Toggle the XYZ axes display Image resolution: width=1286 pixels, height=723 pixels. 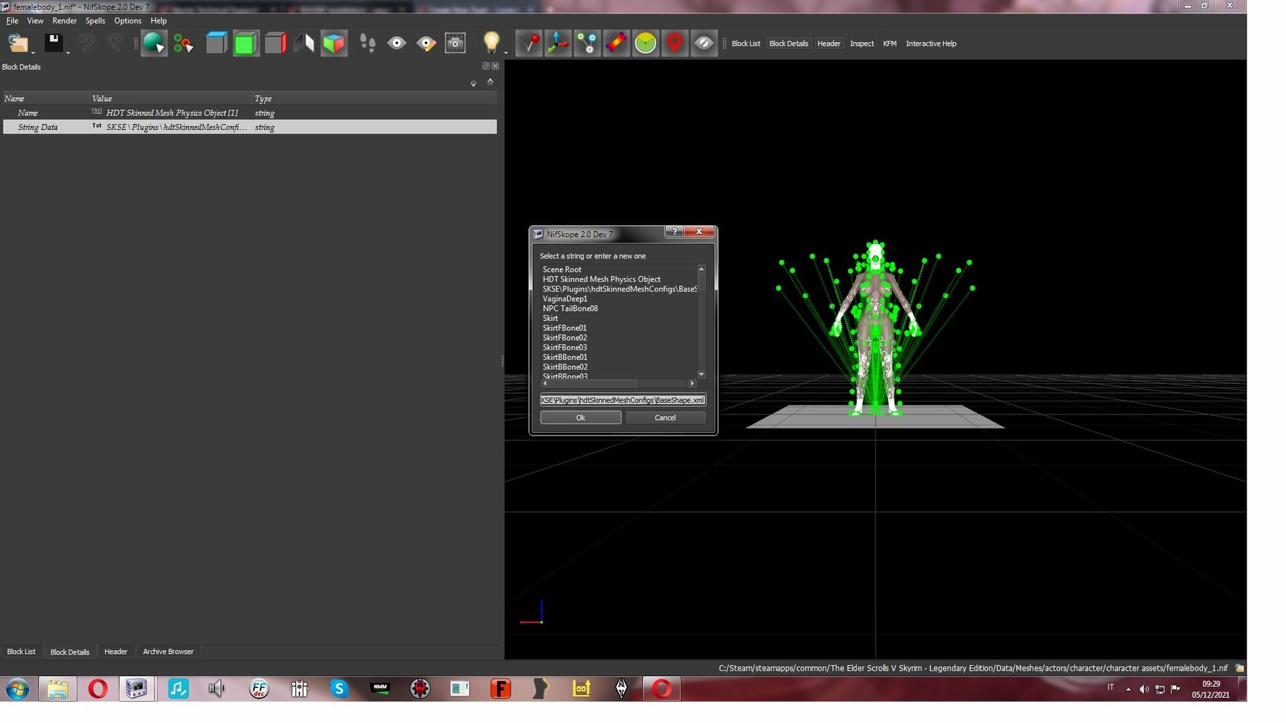tap(558, 44)
